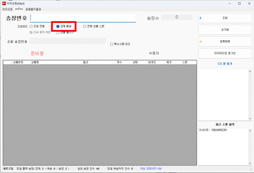Select scan entry 15:43:55 : 596248562351
This screenshot has width=254, height=173.
pyautogui.click(x=213, y=130)
